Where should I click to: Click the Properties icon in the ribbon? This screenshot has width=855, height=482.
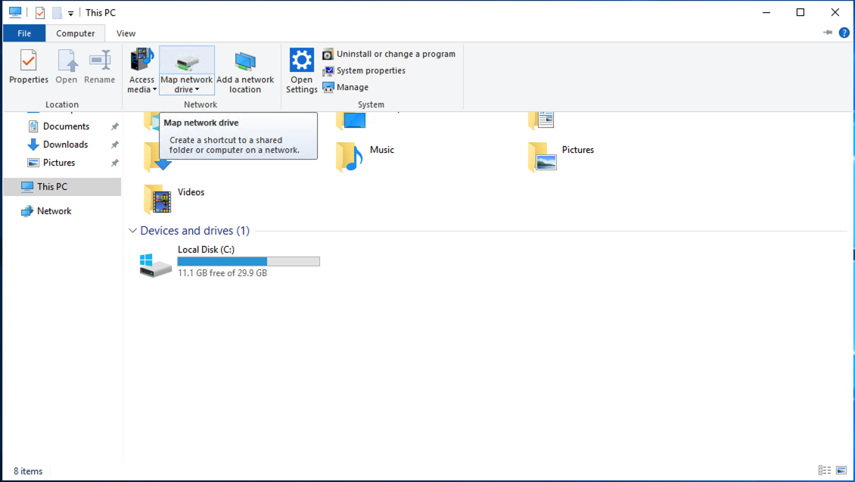pyautogui.click(x=28, y=61)
